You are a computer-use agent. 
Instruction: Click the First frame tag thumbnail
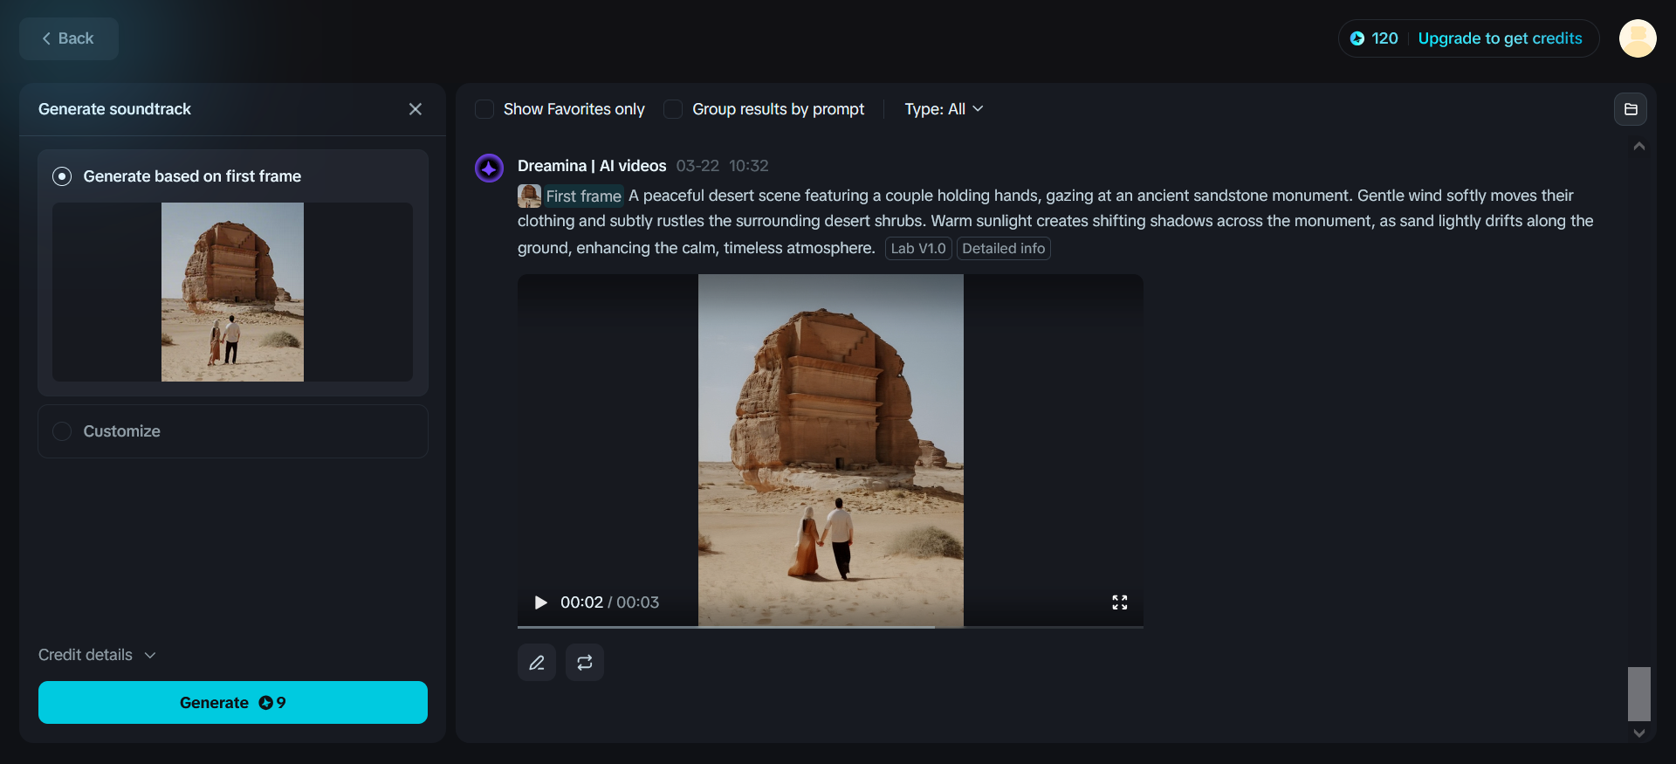(529, 196)
